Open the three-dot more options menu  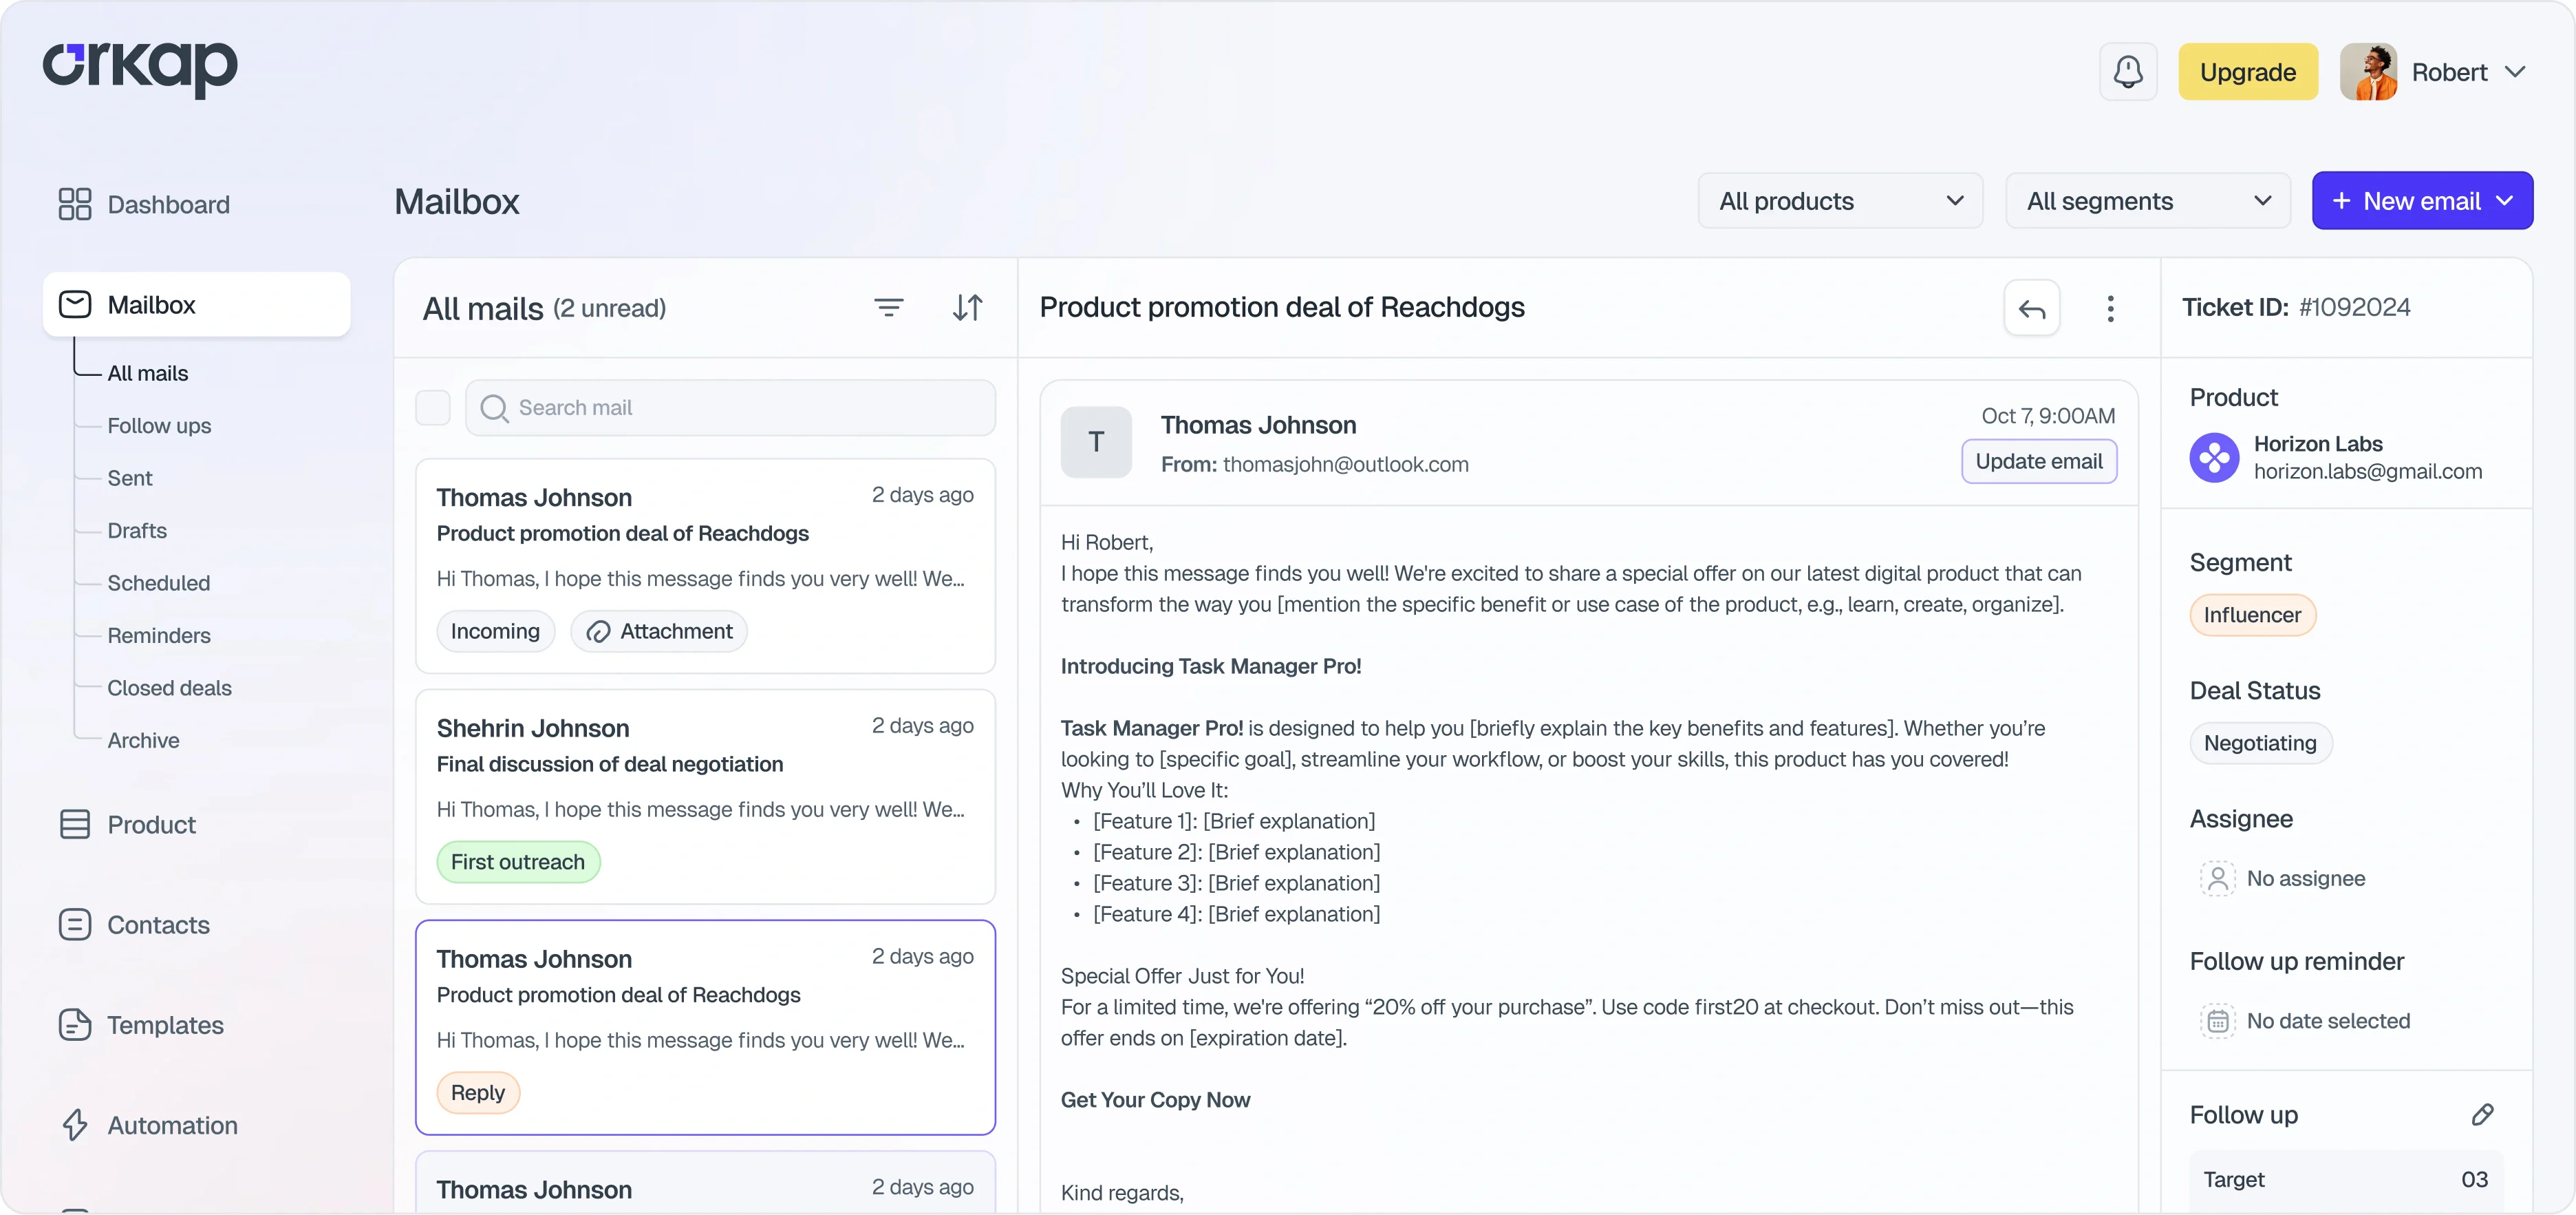pyautogui.click(x=2110, y=308)
